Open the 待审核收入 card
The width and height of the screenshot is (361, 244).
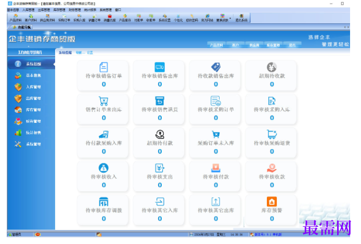point(104,176)
